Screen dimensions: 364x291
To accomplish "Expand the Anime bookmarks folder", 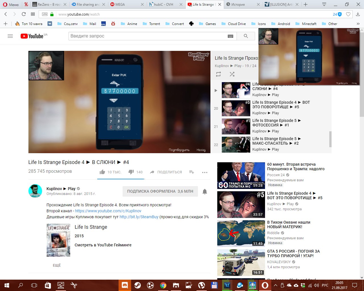I will [129, 24].
